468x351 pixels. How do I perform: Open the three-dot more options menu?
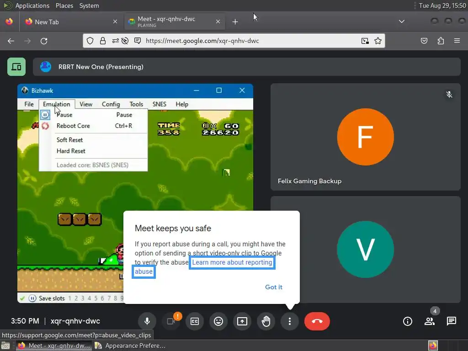[x=289, y=321]
